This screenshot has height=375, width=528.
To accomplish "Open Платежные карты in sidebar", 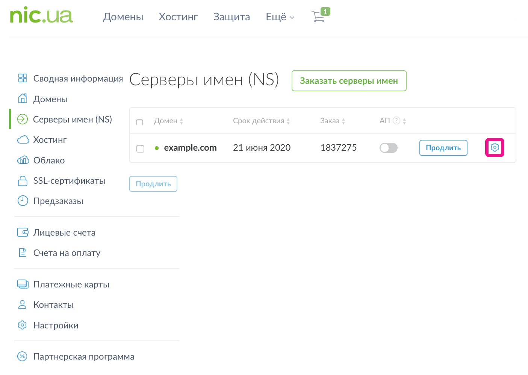I will (71, 284).
